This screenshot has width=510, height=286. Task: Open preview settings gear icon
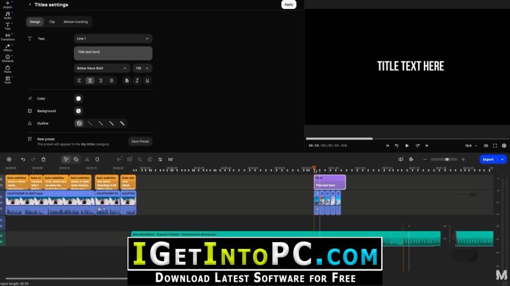coord(504,146)
